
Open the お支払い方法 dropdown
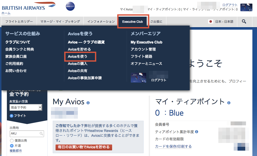pyautogui.click(x=26, y=107)
